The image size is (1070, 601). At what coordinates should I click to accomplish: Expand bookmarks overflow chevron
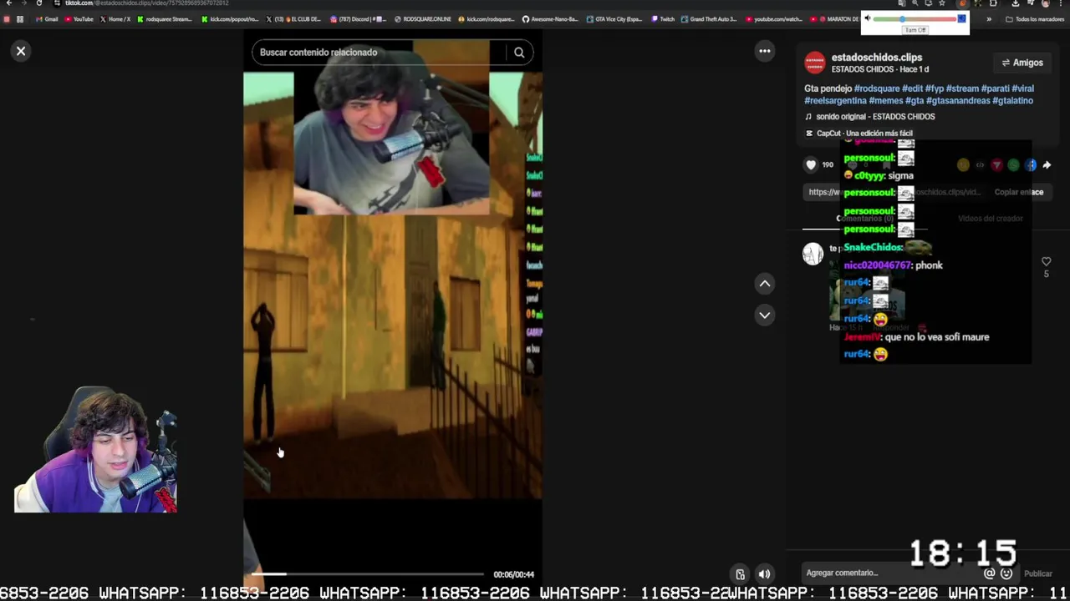(x=989, y=19)
